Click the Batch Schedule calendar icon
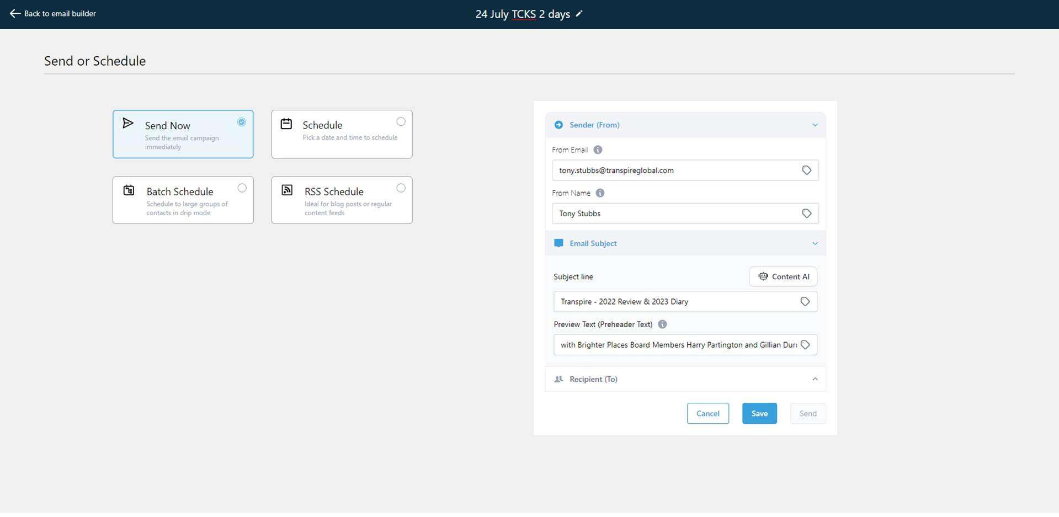 point(129,190)
